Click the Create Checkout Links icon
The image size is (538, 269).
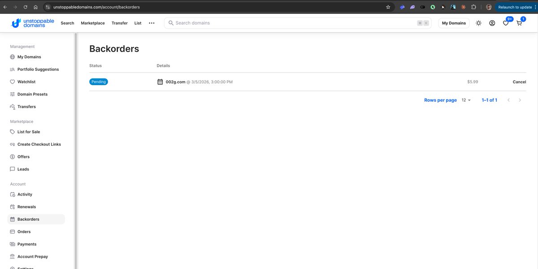point(13,144)
